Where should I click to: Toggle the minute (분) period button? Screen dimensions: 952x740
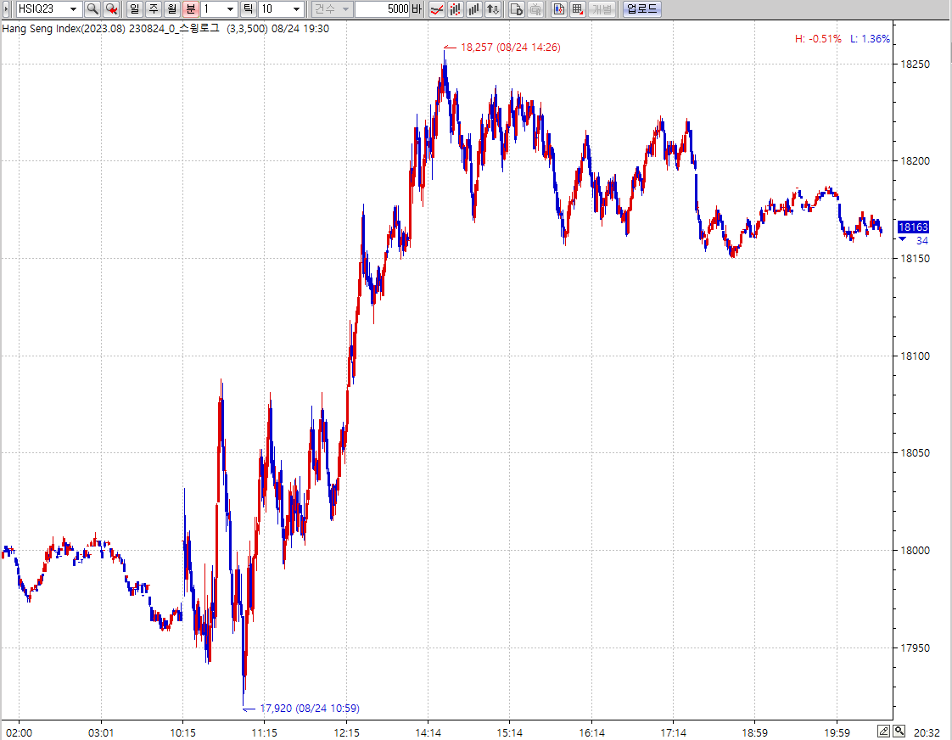191,9
